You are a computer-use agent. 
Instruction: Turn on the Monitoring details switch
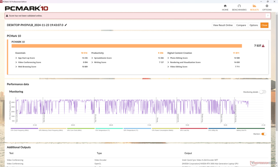point(262,92)
